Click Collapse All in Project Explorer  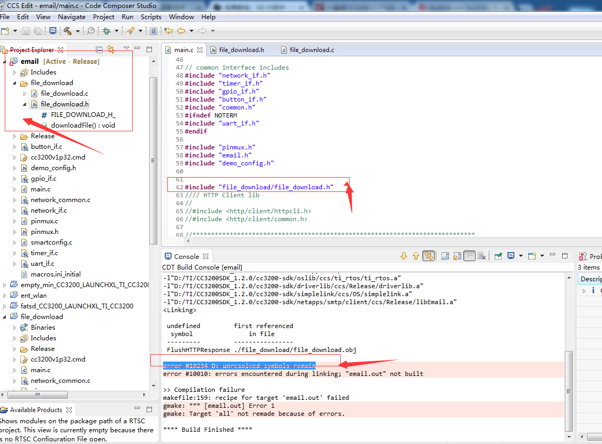[x=99, y=49]
